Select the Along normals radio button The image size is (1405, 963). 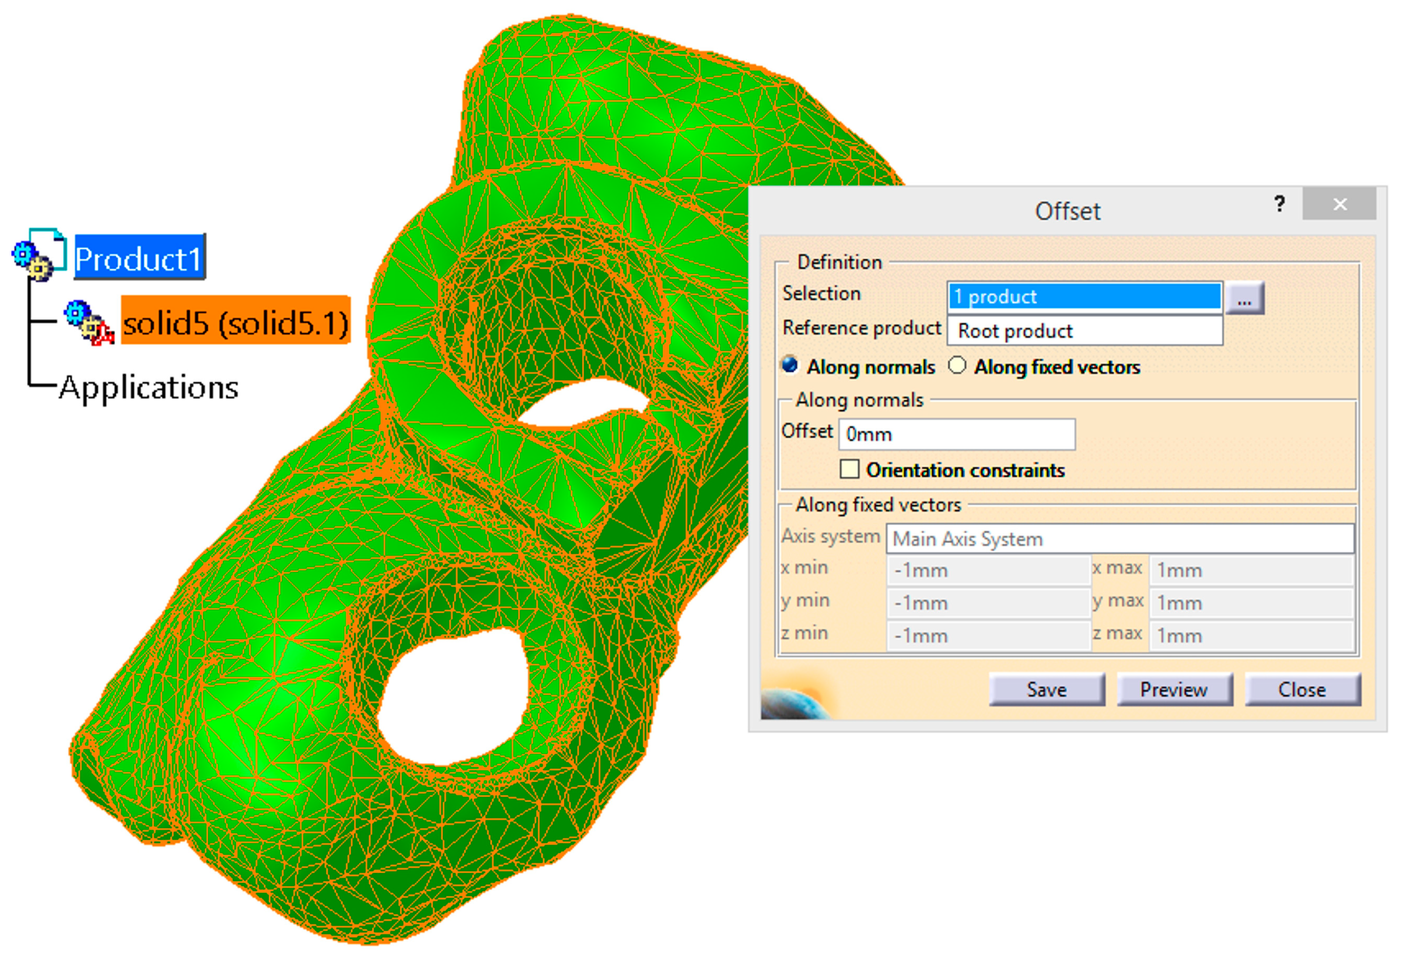click(x=790, y=366)
